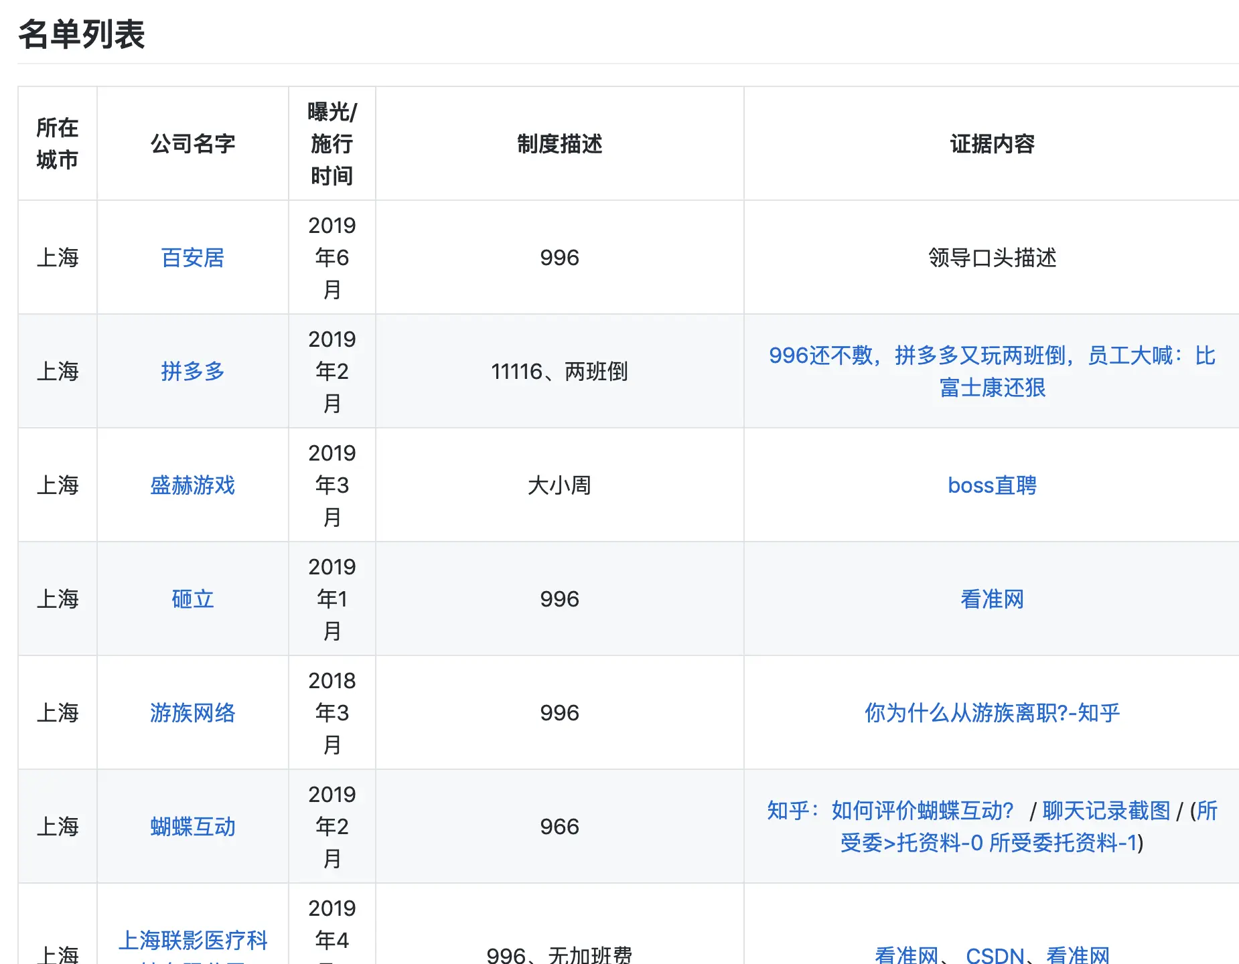Click the 2019年3月 date in the 盛赫游戏 row
The image size is (1239, 964).
coord(332,485)
